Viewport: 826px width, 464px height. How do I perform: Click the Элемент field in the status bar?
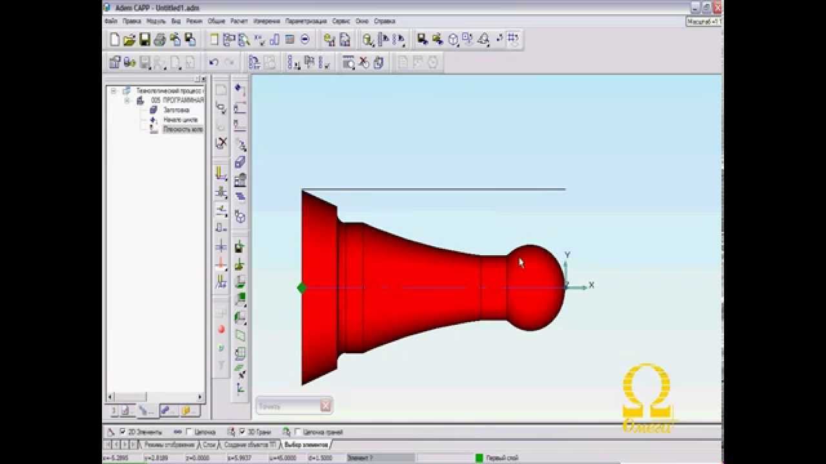click(379, 458)
